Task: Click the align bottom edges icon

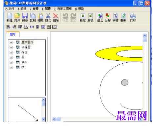Action: [x=26, y=27]
